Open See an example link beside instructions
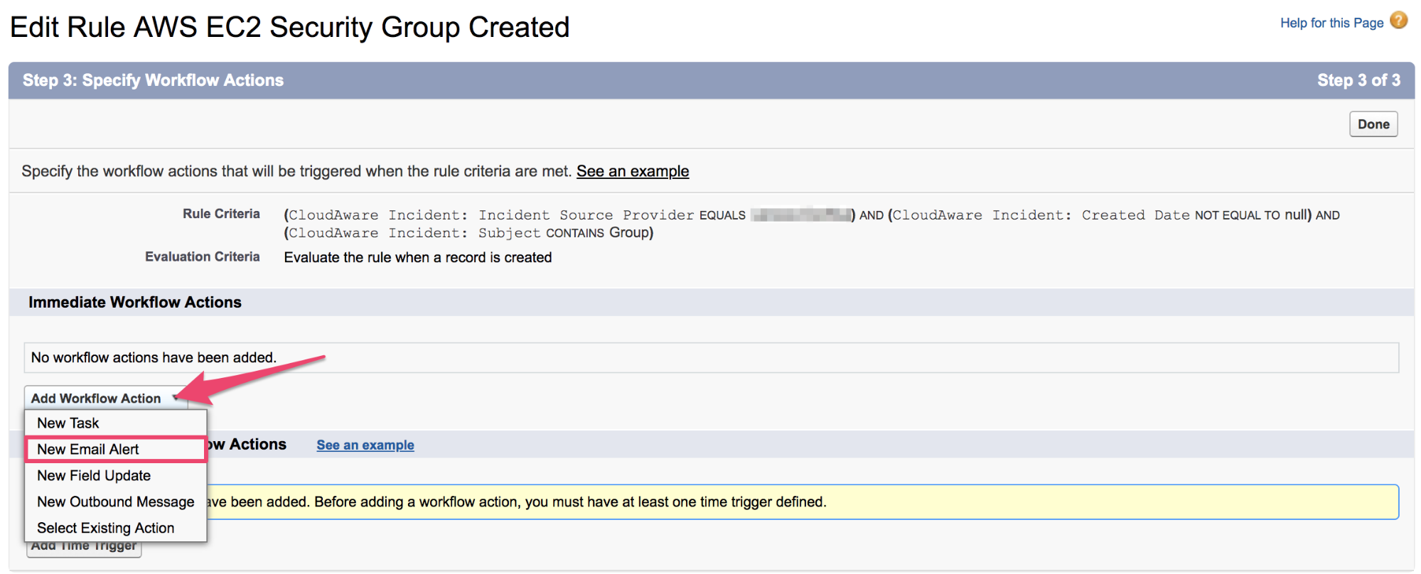The height and width of the screenshot is (574, 1421). click(x=632, y=171)
